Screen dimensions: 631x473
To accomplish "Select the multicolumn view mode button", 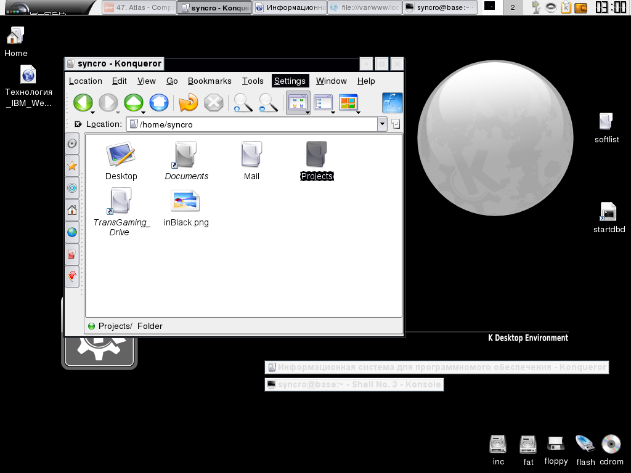I will point(348,103).
